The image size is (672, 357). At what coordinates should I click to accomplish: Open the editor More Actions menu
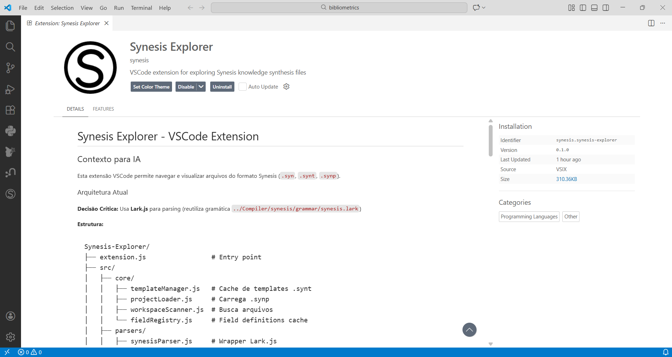click(x=663, y=23)
